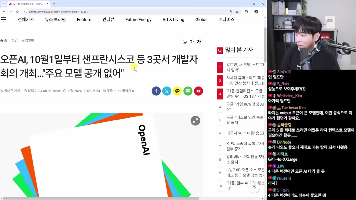Image resolution: width=356 pixels, height=200 pixels.
Task: Share article via KakaoTalk
Action: (177, 91)
